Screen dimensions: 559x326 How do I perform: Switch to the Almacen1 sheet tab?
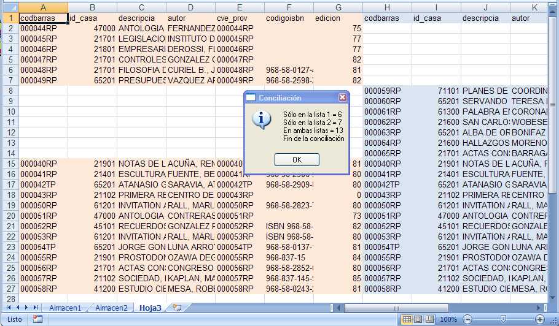(65, 308)
